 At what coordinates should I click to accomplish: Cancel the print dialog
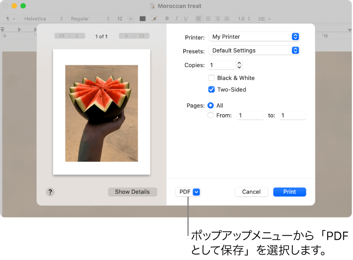click(251, 192)
